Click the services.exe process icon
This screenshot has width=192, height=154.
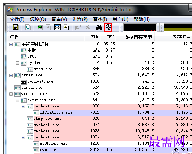click(x=24, y=100)
